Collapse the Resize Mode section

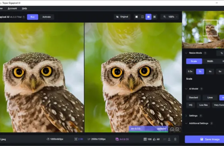click(186, 53)
